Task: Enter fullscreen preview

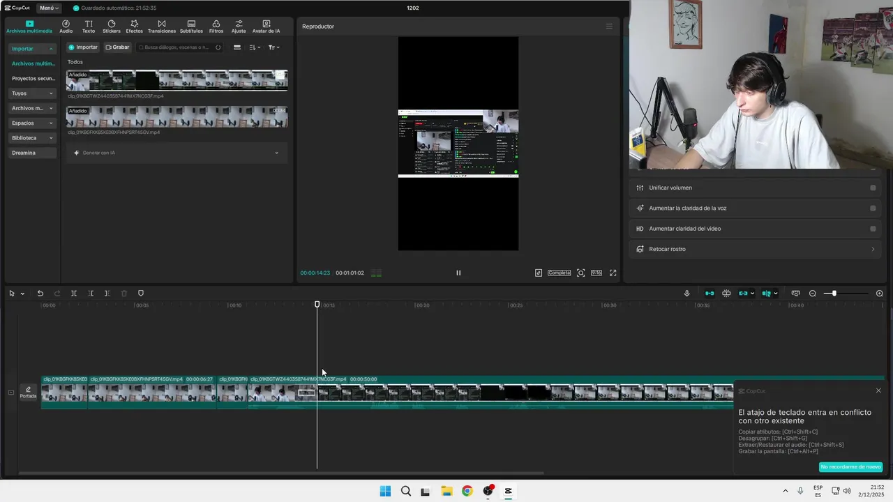Action: (x=613, y=273)
